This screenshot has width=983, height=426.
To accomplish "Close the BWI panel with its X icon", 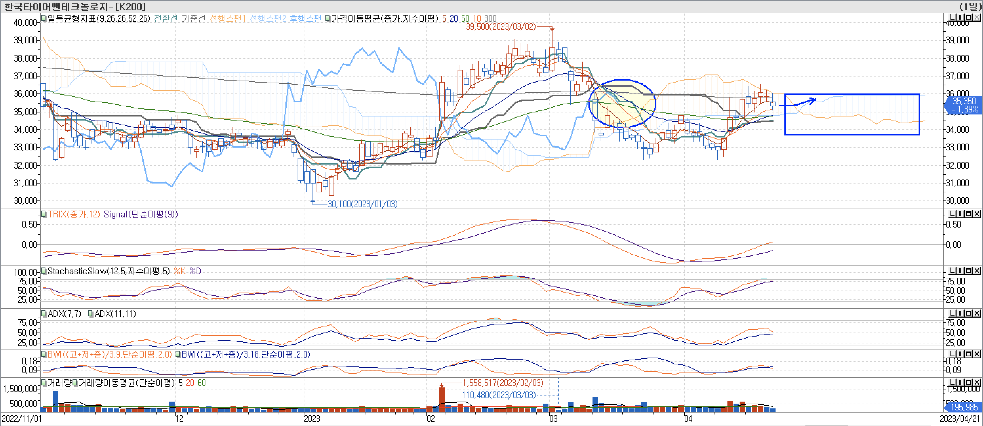I will click(x=978, y=354).
